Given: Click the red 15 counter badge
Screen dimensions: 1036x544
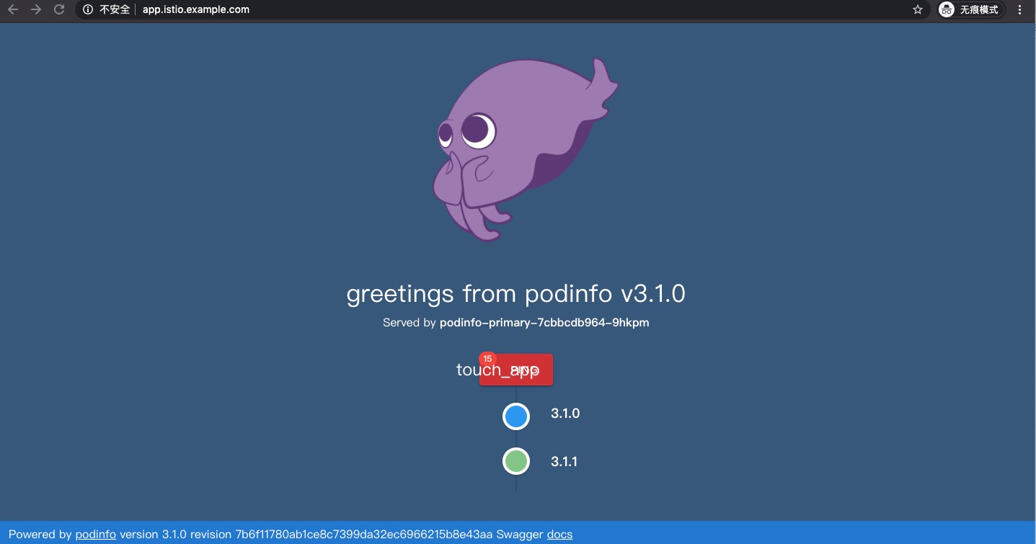Looking at the screenshot, I should [487, 359].
